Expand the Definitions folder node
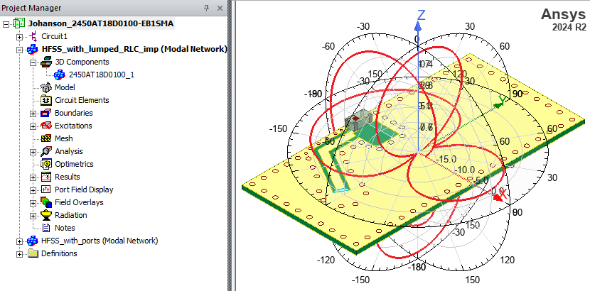Viewport: 590px width, 291px height. pyautogui.click(x=19, y=254)
